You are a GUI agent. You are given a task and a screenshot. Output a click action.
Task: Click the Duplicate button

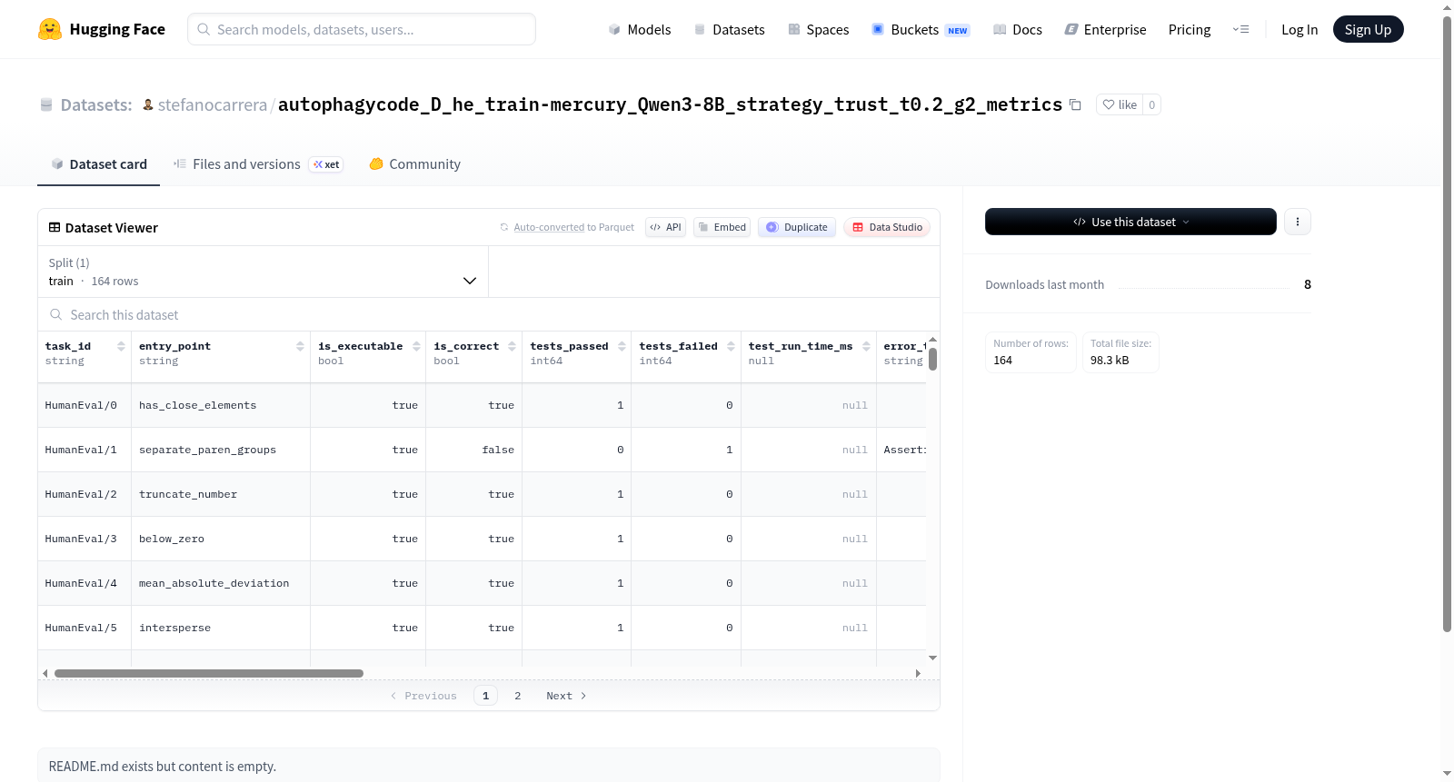pos(797,227)
